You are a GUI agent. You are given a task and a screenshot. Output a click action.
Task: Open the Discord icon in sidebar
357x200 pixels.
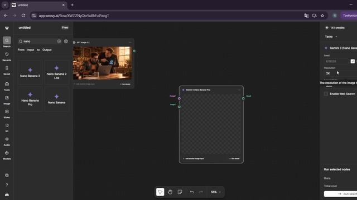pyautogui.click(x=7, y=195)
